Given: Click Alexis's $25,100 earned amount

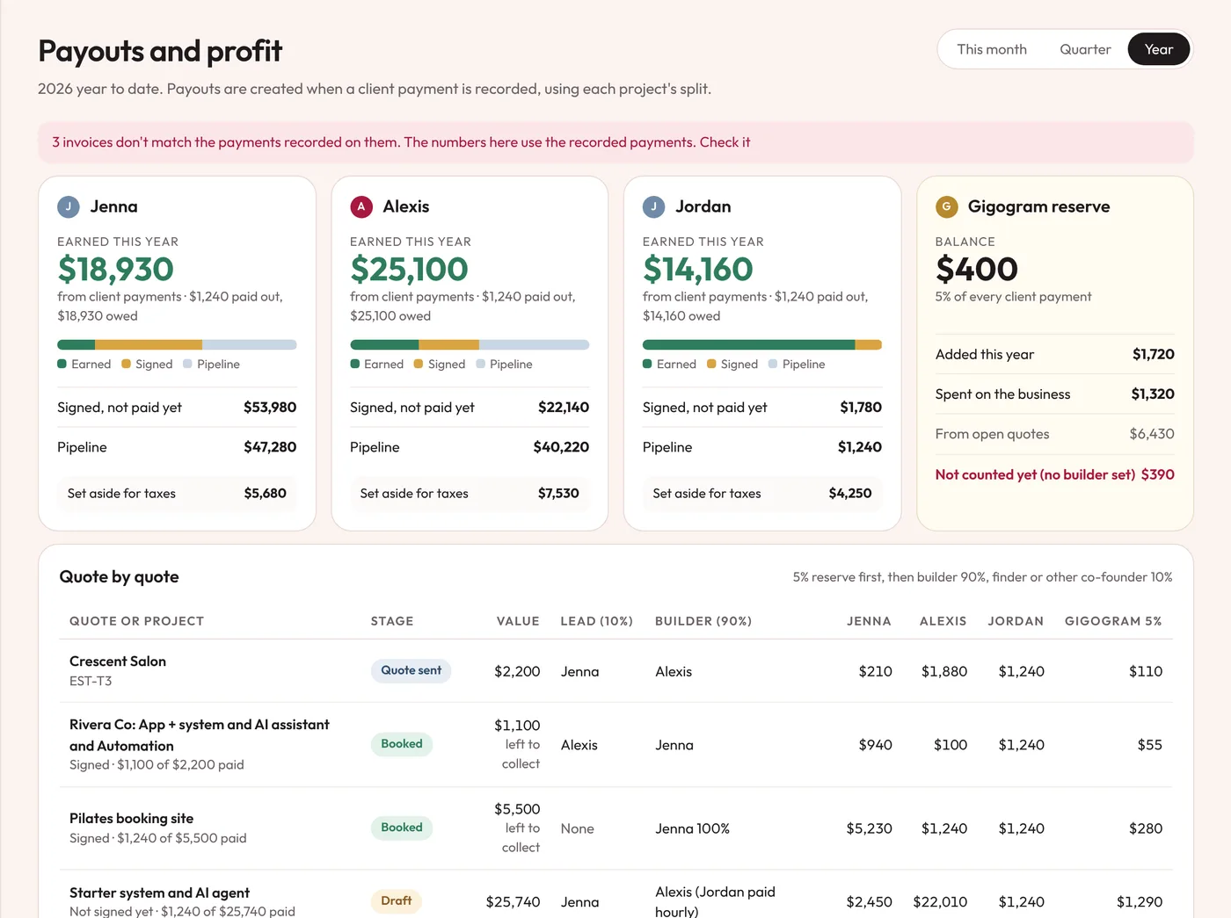Looking at the screenshot, I should 409,269.
